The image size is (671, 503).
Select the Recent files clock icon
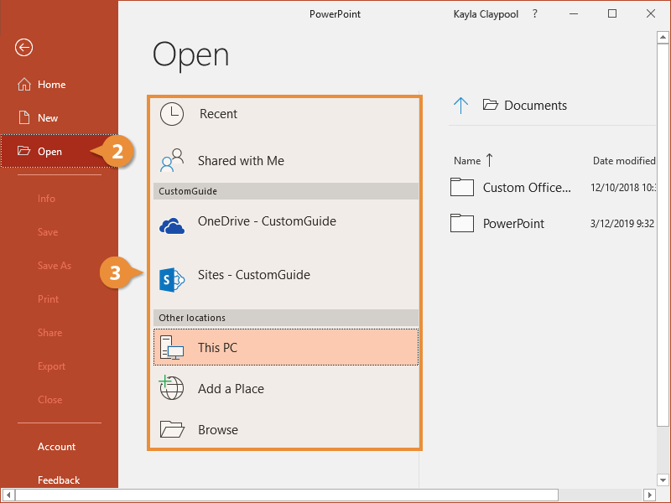171,114
